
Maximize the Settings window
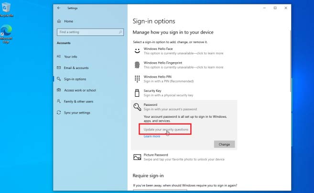[275, 8]
